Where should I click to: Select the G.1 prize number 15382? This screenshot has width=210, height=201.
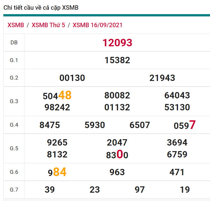pyautogui.click(x=117, y=60)
